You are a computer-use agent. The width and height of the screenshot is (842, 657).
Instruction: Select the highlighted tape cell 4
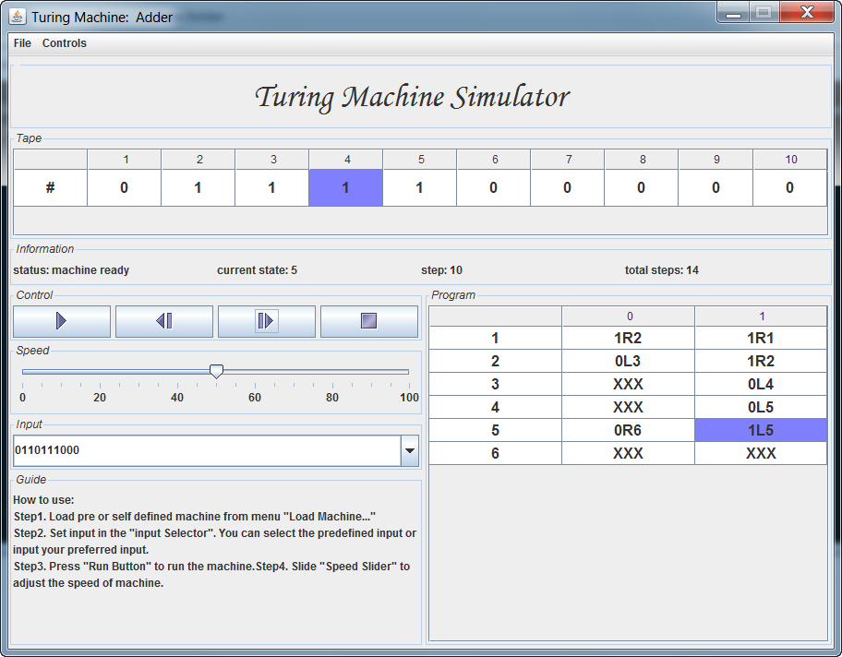(346, 187)
